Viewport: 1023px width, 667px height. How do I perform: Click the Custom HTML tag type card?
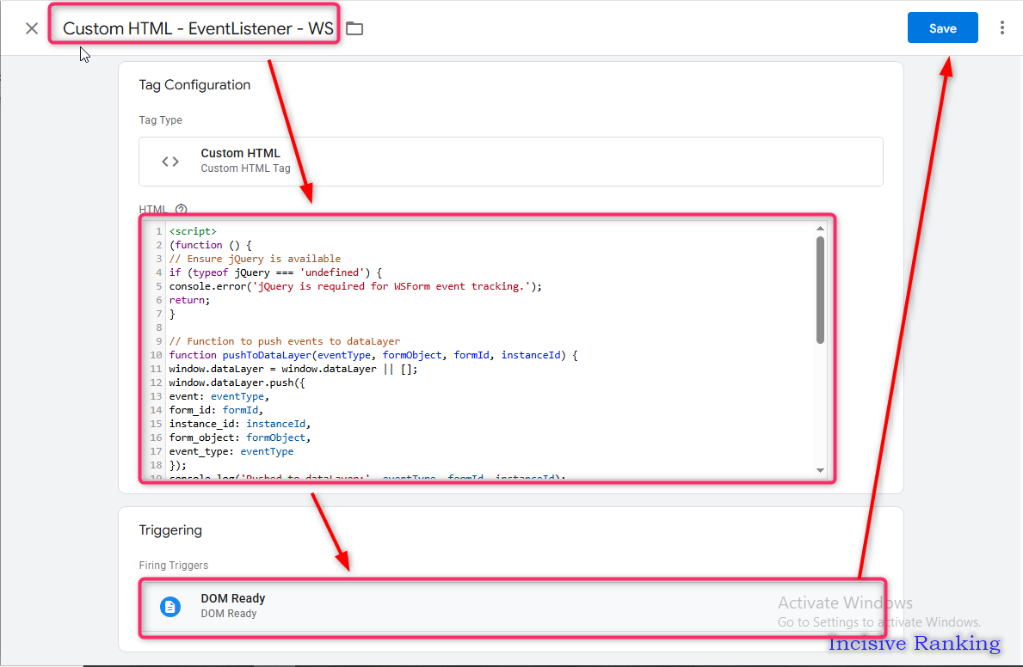tap(511, 161)
